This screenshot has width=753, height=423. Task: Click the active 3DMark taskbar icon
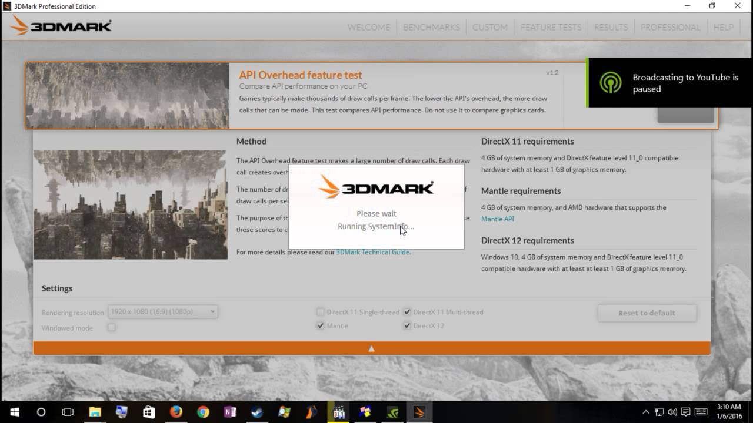coord(419,412)
